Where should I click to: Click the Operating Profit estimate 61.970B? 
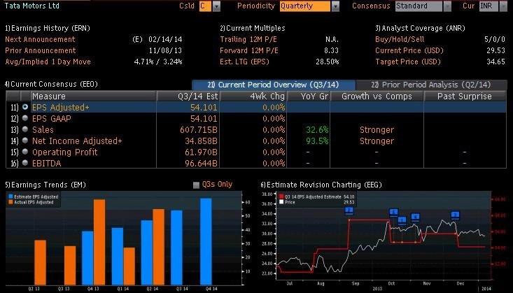(x=201, y=152)
